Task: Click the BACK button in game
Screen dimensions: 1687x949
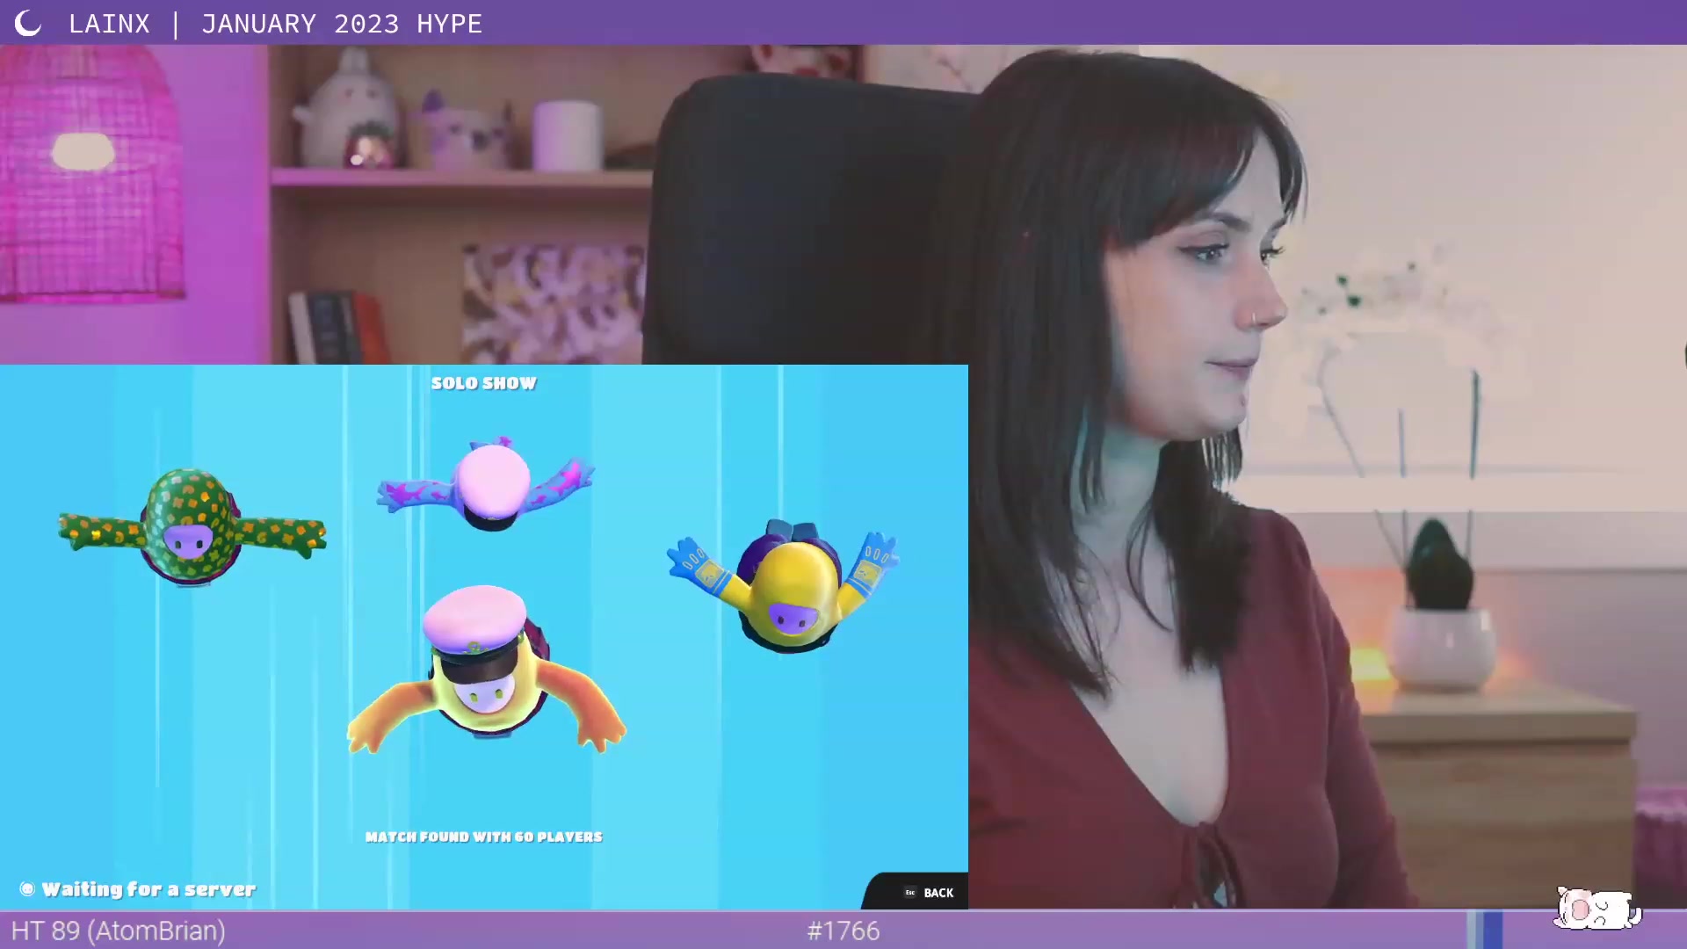Action: [x=917, y=892]
